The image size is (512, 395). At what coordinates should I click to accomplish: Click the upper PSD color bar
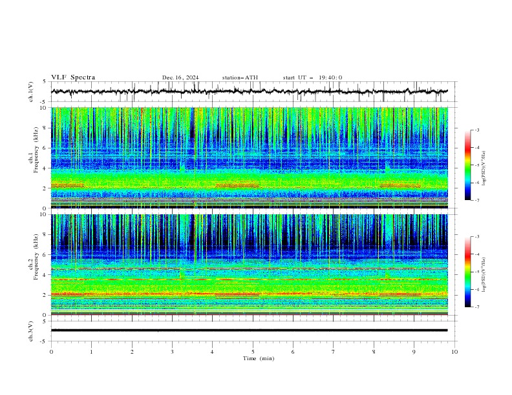click(x=467, y=165)
